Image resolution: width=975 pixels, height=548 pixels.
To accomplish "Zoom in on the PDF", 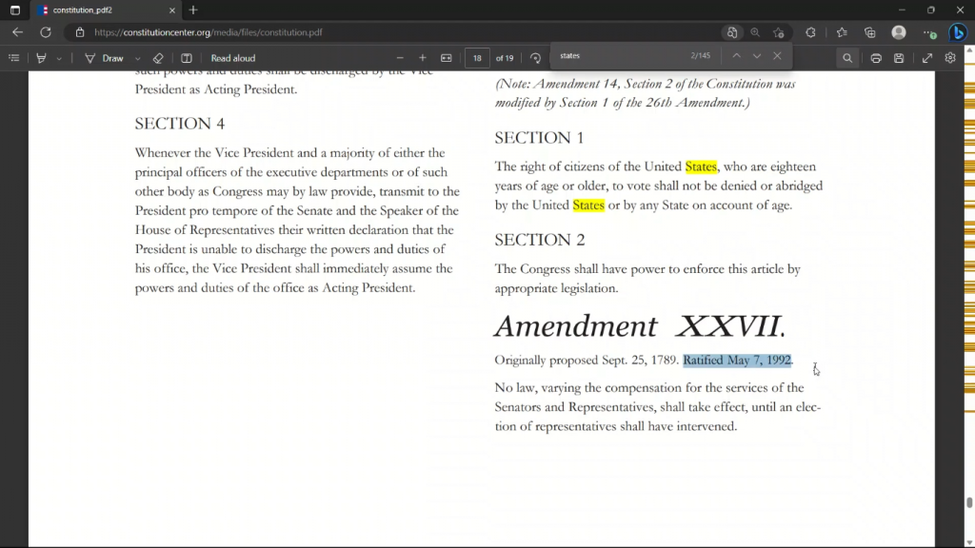I will [x=422, y=58].
